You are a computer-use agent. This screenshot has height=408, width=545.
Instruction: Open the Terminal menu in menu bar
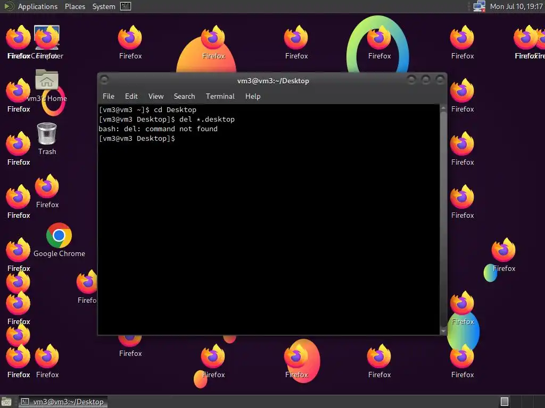pos(220,96)
